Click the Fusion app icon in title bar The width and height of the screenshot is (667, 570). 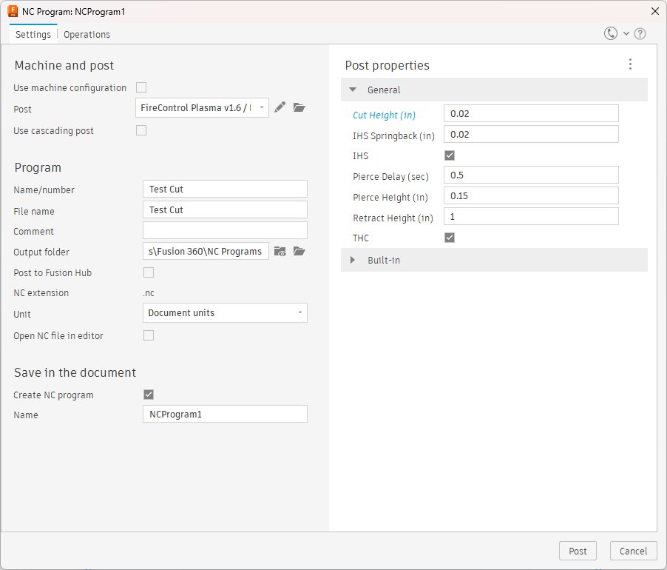(x=13, y=11)
